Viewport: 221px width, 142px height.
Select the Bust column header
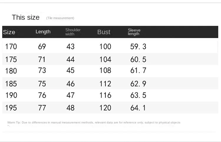104,32
